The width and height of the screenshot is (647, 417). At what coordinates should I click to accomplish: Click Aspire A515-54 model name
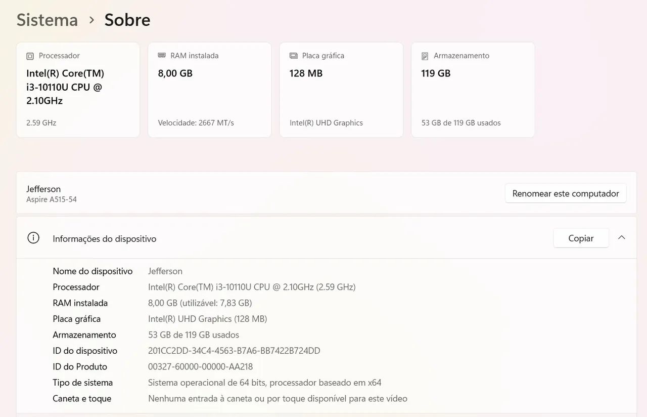coord(52,199)
